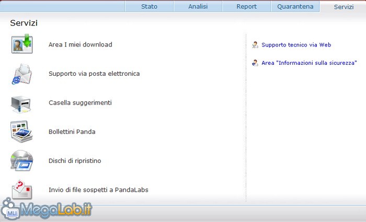Click the Panda bulletins photos icon
The image size is (366, 222).
point(21,131)
